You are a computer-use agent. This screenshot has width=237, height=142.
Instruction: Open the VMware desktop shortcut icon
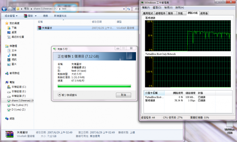click(230, 128)
